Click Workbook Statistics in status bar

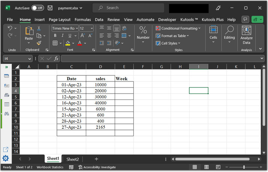click(50, 167)
